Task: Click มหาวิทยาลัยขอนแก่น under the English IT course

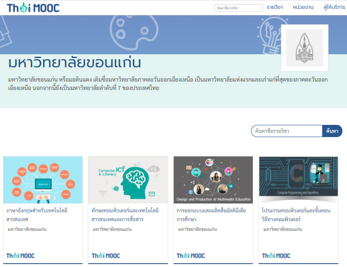Action: [x=27, y=230]
